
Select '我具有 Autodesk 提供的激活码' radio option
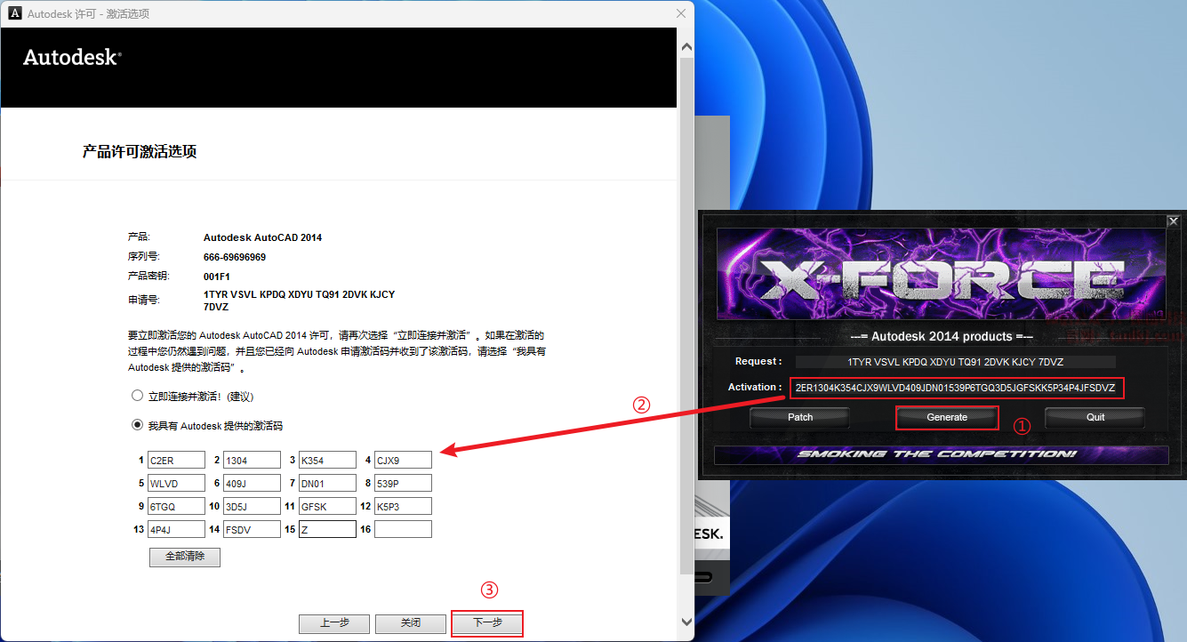tap(137, 425)
